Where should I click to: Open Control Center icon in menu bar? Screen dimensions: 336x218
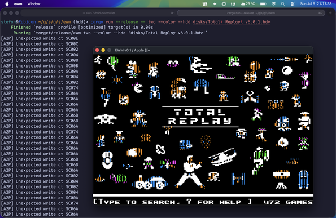tap(293, 4)
